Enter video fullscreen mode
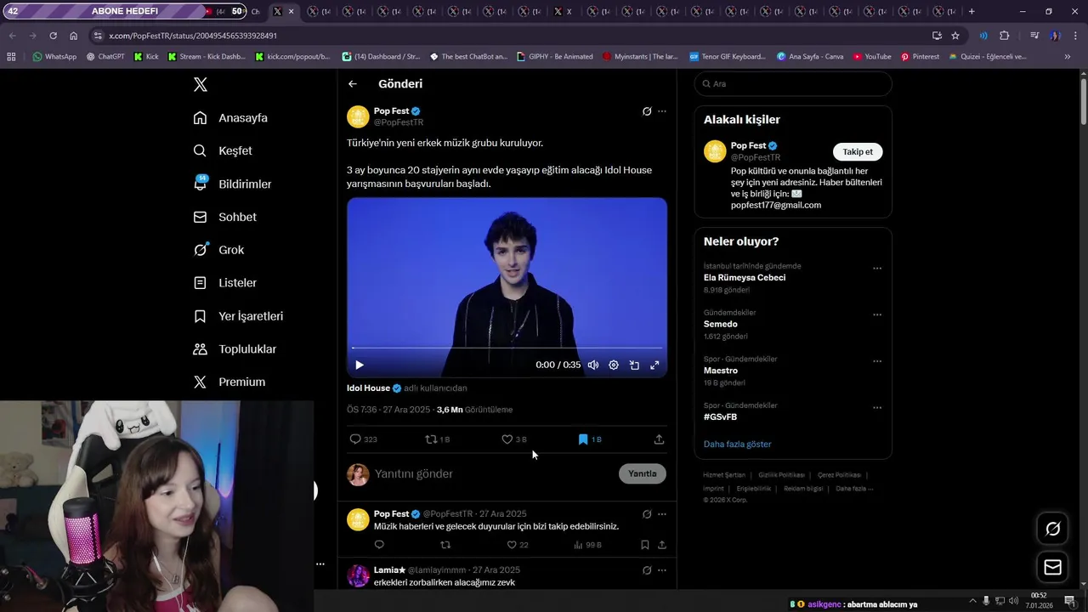The width and height of the screenshot is (1088, 612). [x=654, y=365]
